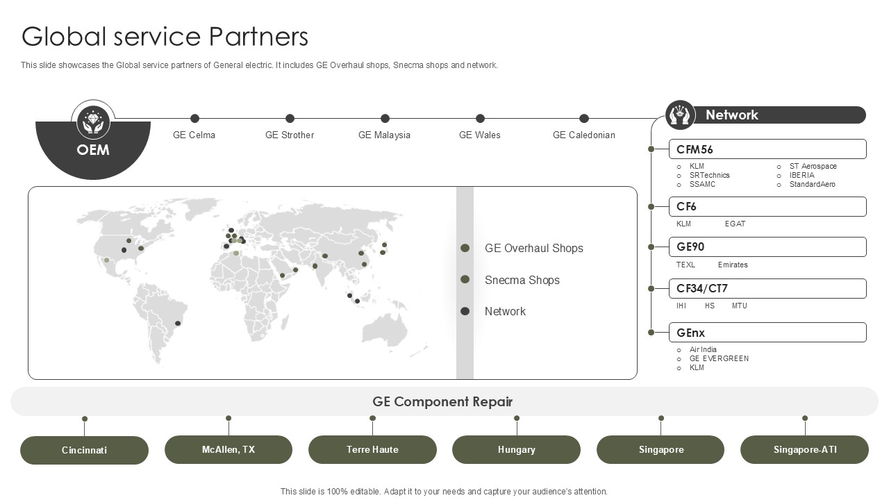Click the Emirates entry under GE90
889x500 pixels.
click(x=733, y=265)
